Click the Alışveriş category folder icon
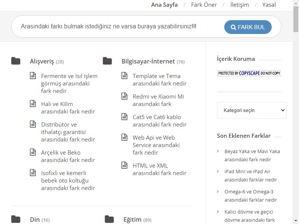 point(16,61)
